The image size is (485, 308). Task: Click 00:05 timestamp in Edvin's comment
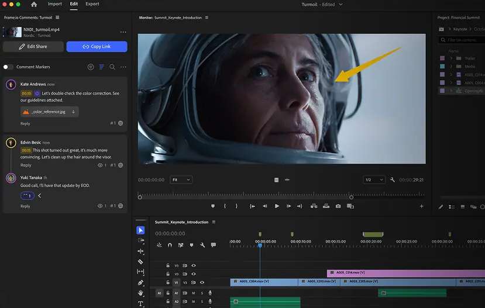26,150
